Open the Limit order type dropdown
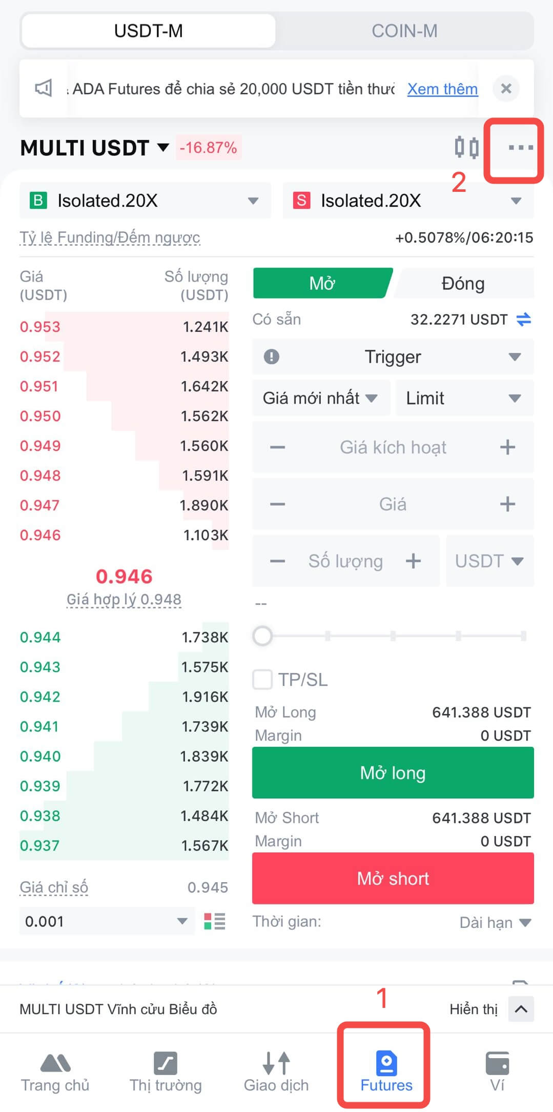553x1112 pixels. 463,398
